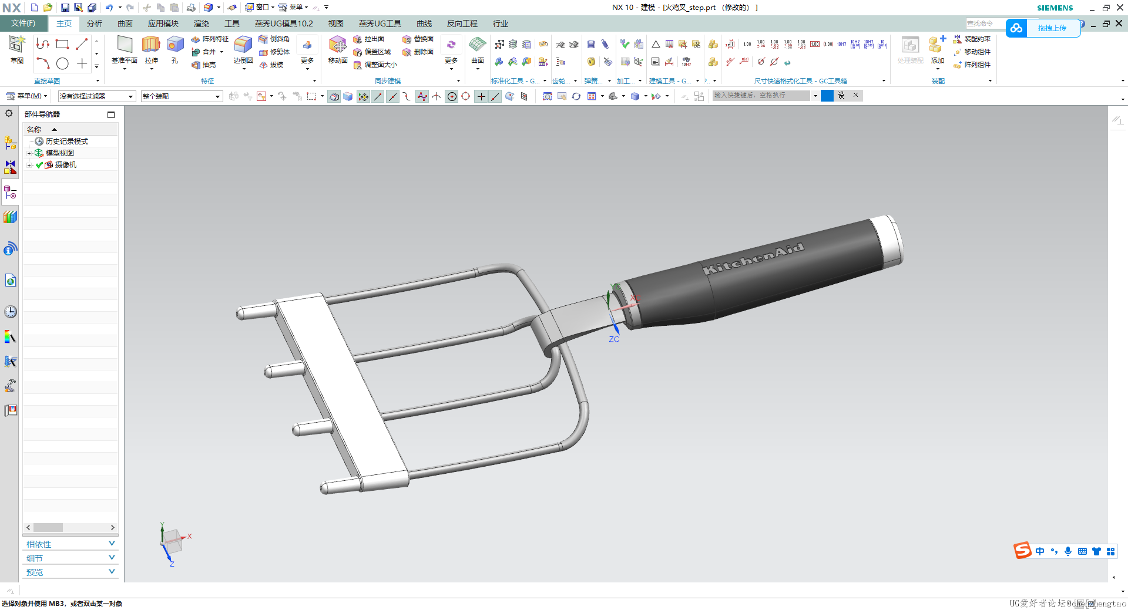The height and width of the screenshot is (610, 1128).
Task: Click the 设 button beside shortcut field
Action: pyautogui.click(x=841, y=95)
